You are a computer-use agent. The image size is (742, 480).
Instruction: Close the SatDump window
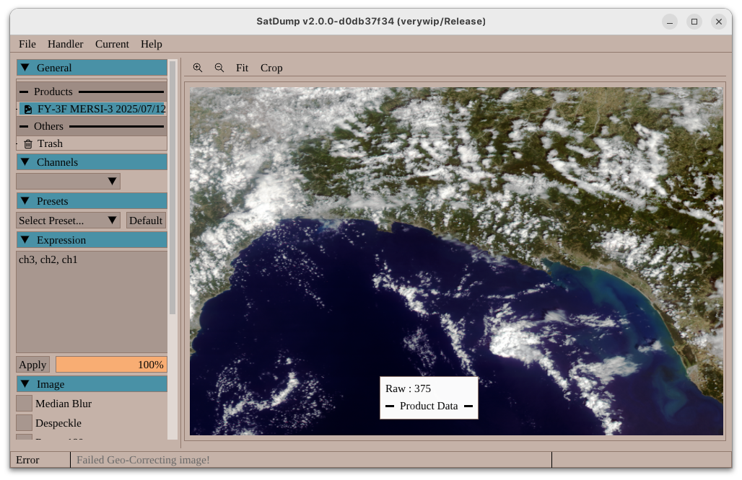[x=718, y=22]
